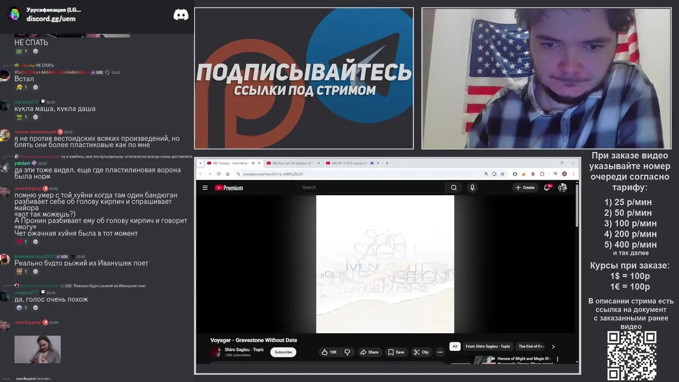Close The Last 300 Spartans tab

coord(319,163)
